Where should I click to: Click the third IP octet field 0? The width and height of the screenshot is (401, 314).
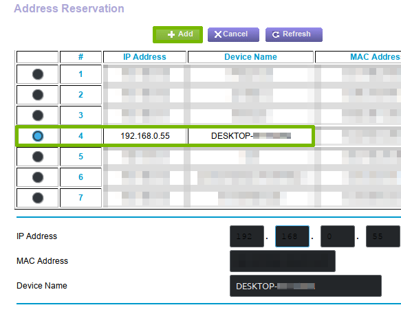click(x=338, y=236)
